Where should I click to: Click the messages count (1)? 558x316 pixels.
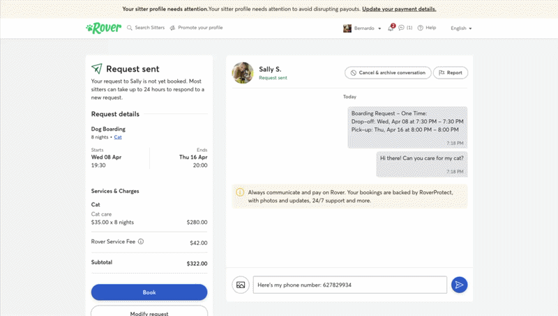click(409, 28)
